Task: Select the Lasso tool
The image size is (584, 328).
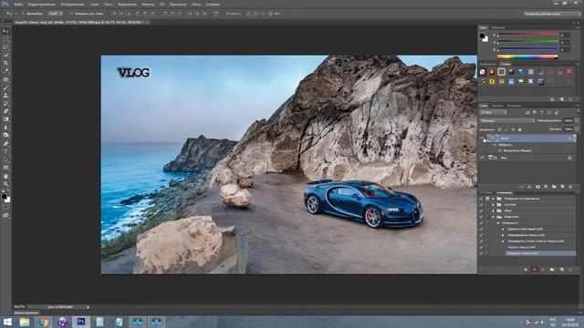Action: 5,47
